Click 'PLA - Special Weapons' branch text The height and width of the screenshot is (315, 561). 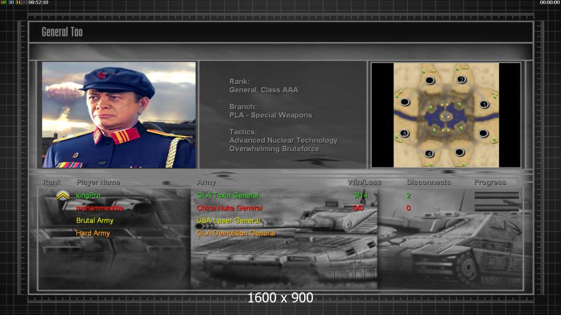[271, 115]
